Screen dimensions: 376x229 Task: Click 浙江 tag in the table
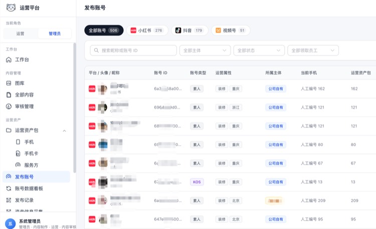(x=236, y=107)
